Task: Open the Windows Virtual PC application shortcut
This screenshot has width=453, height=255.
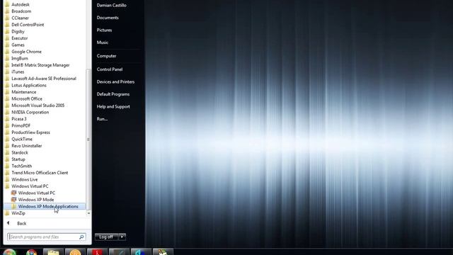Action: coord(36,193)
